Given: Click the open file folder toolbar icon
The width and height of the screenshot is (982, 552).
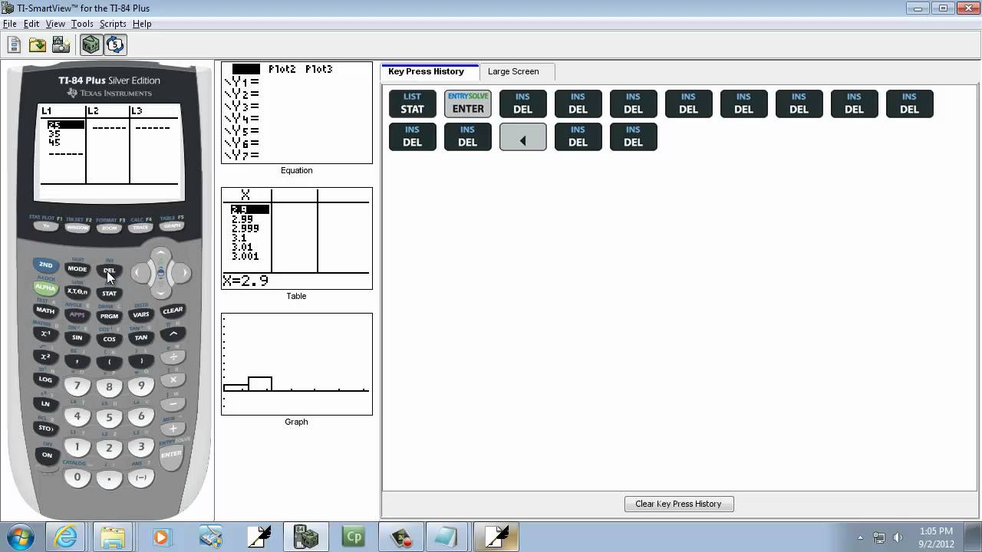Looking at the screenshot, I should pos(37,45).
